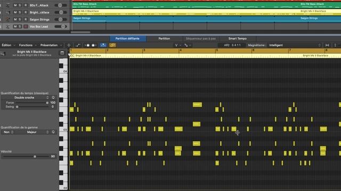This screenshot has height=191, width=341.
Task: Click the piano icon in editor header
Action: [3, 53]
